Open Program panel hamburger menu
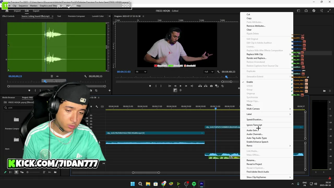This screenshot has width=334, height=188. (143, 16)
